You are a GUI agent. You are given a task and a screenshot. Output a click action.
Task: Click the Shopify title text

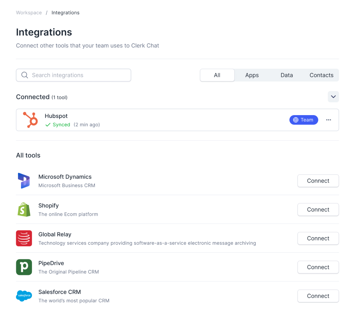click(48, 206)
